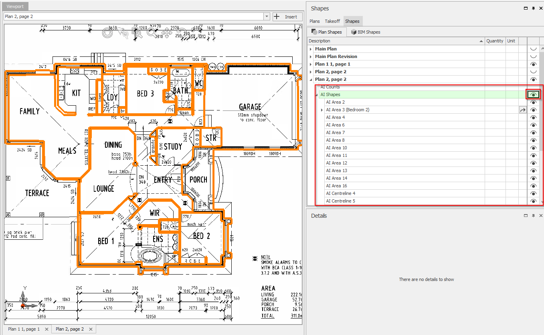This screenshot has height=335, width=544.
Task: Open the Shapes panel window position menu icon
Action: coord(526,8)
